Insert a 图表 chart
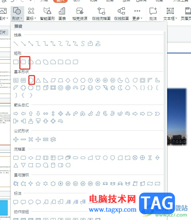The width and height of the screenshot is (191, 220). (x=62, y=14)
